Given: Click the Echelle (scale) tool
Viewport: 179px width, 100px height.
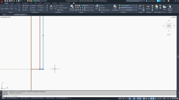Looking at the screenshot, I should coord(33,10).
